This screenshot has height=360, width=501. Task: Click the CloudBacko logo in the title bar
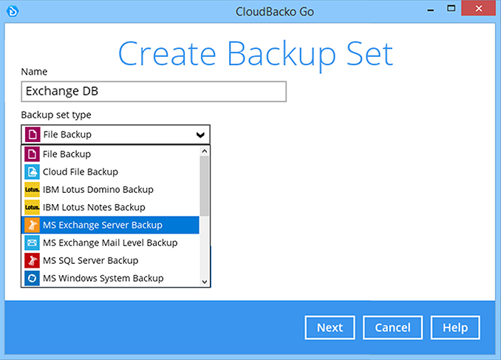pyautogui.click(x=13, y=12)
